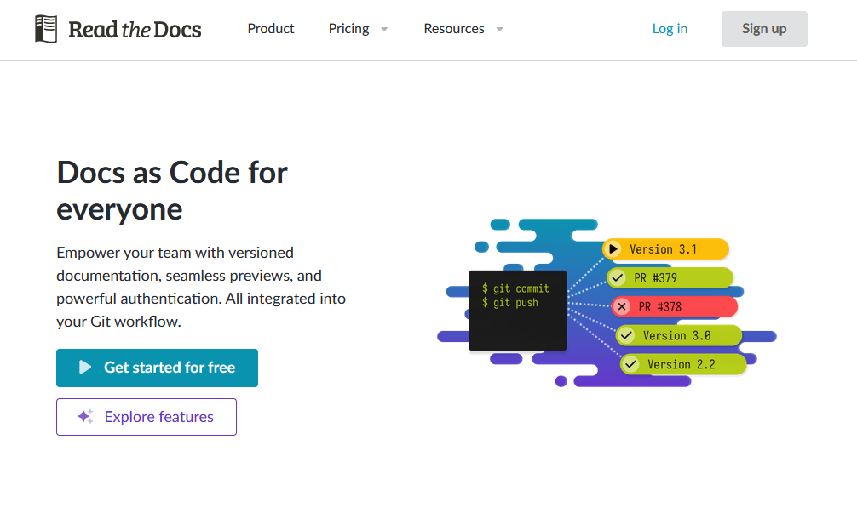Click the checkmark icon beside PR #379
The image size is (857, 519).
pos(618,278)
